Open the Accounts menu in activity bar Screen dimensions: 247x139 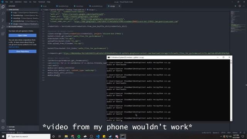[3, 121]
